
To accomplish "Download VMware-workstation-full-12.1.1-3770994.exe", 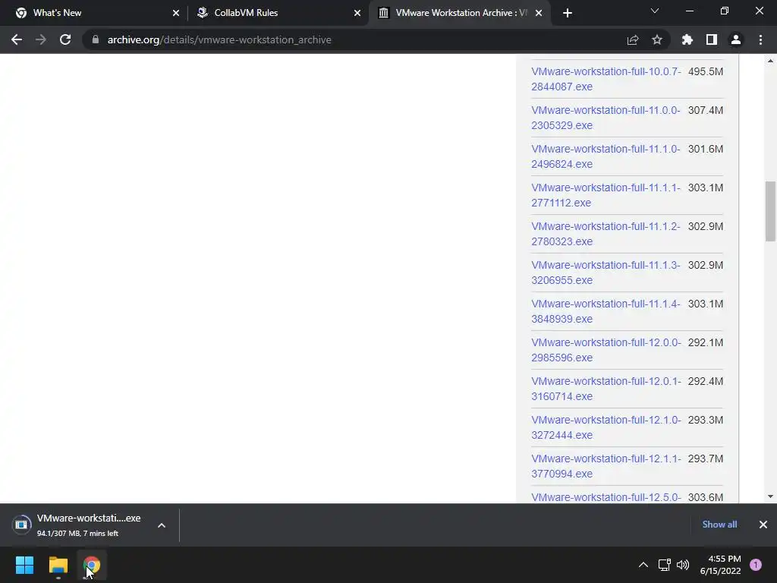I will pyautogui.click(x=606, y=465).
